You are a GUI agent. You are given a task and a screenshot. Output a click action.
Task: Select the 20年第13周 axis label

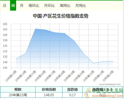point(11,76)
